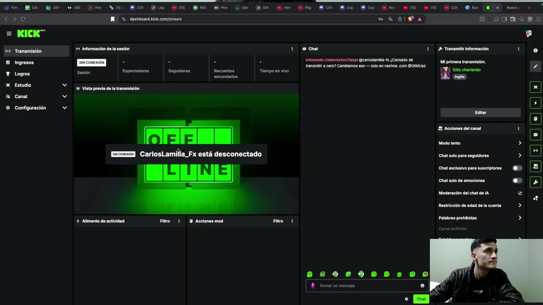
Task: Click CarlosLamilla_Fx está desconectado text
Action: tap(201, 154)
